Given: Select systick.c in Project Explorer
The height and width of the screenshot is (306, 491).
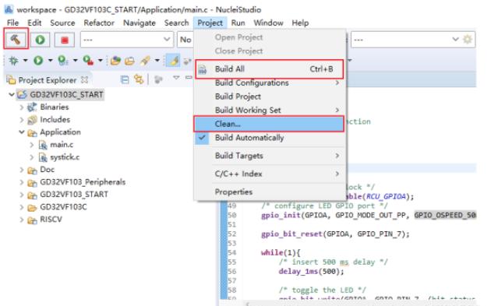Looking at the screenshot, I should 65,157.
